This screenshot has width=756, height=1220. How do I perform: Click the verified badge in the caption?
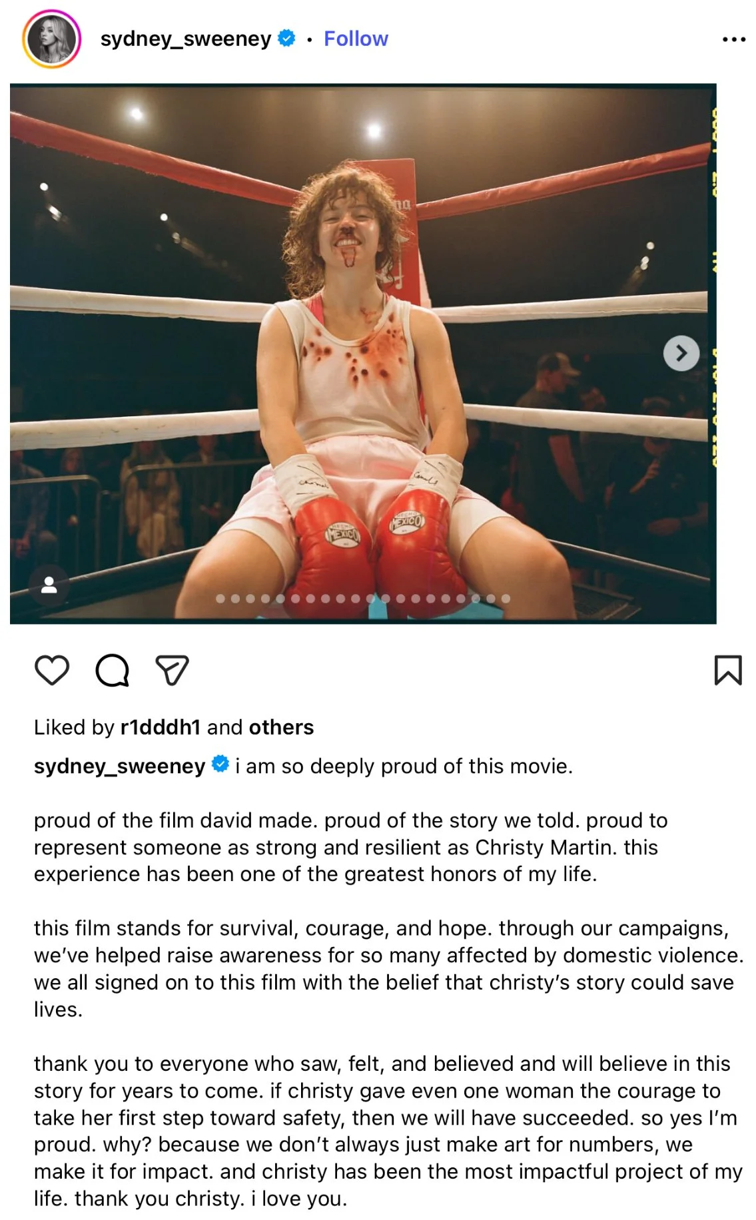coord(220,764)
